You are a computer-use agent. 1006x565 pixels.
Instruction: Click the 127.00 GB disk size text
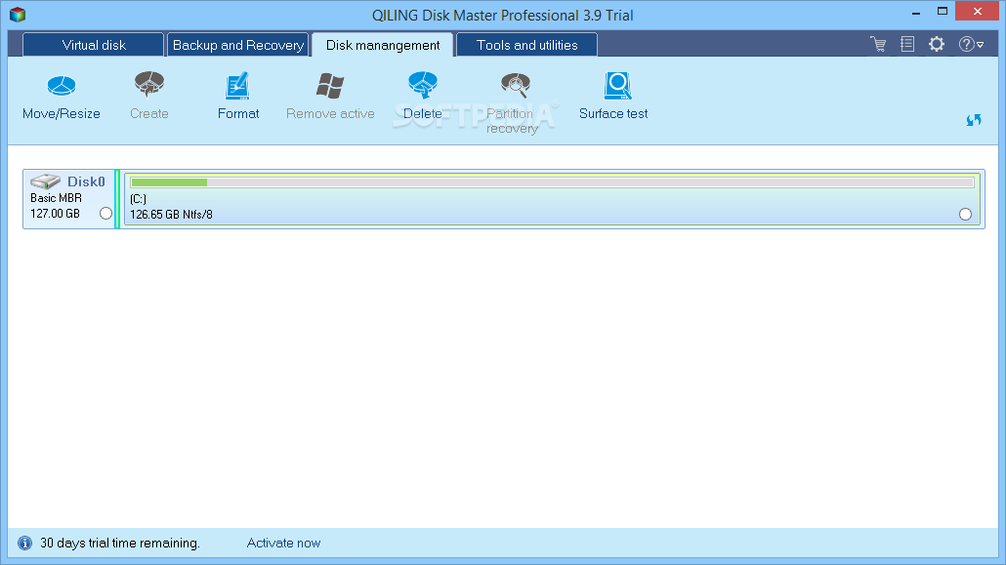click(x=55, y=214)
